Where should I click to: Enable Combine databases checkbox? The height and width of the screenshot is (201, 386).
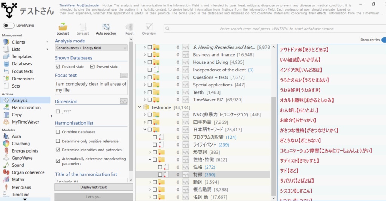pyautogui.click(x=58, y=132)
